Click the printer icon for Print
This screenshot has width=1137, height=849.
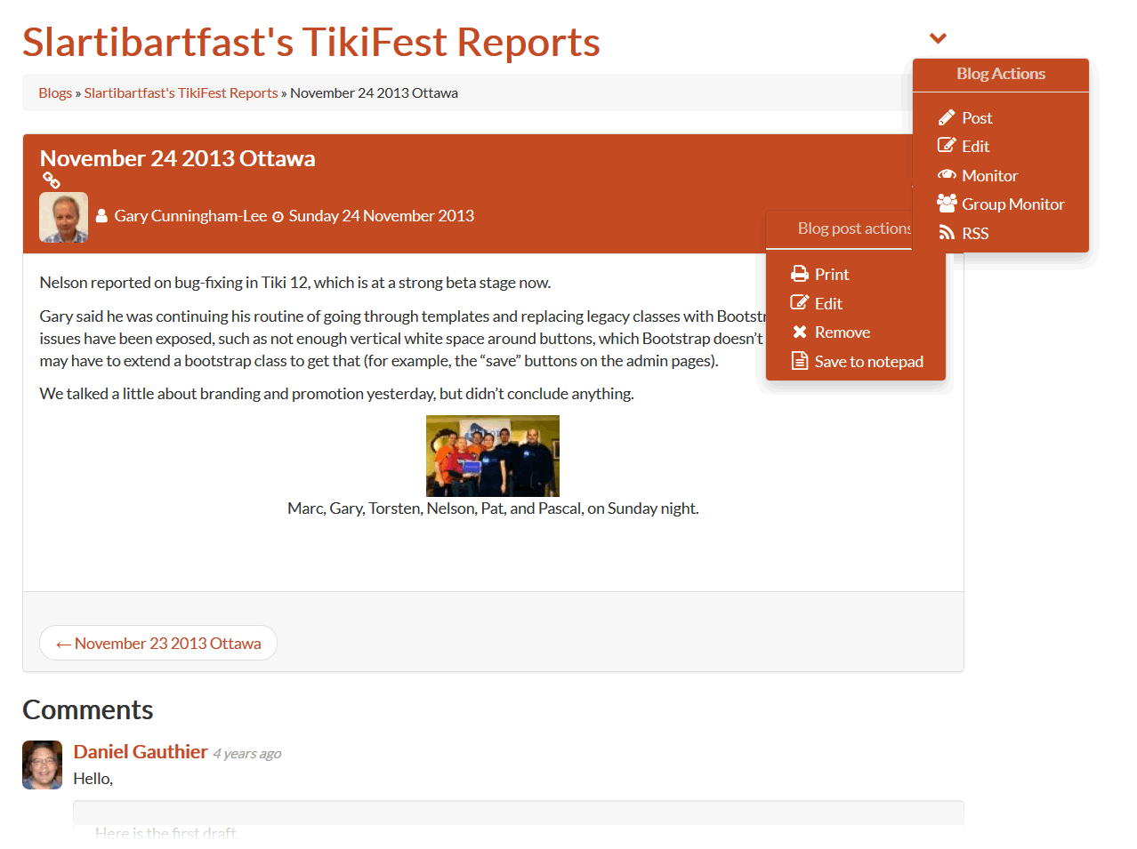tap(800, 274)
